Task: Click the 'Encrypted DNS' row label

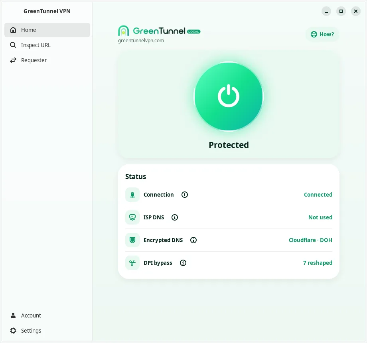Action: click(163, 240)
